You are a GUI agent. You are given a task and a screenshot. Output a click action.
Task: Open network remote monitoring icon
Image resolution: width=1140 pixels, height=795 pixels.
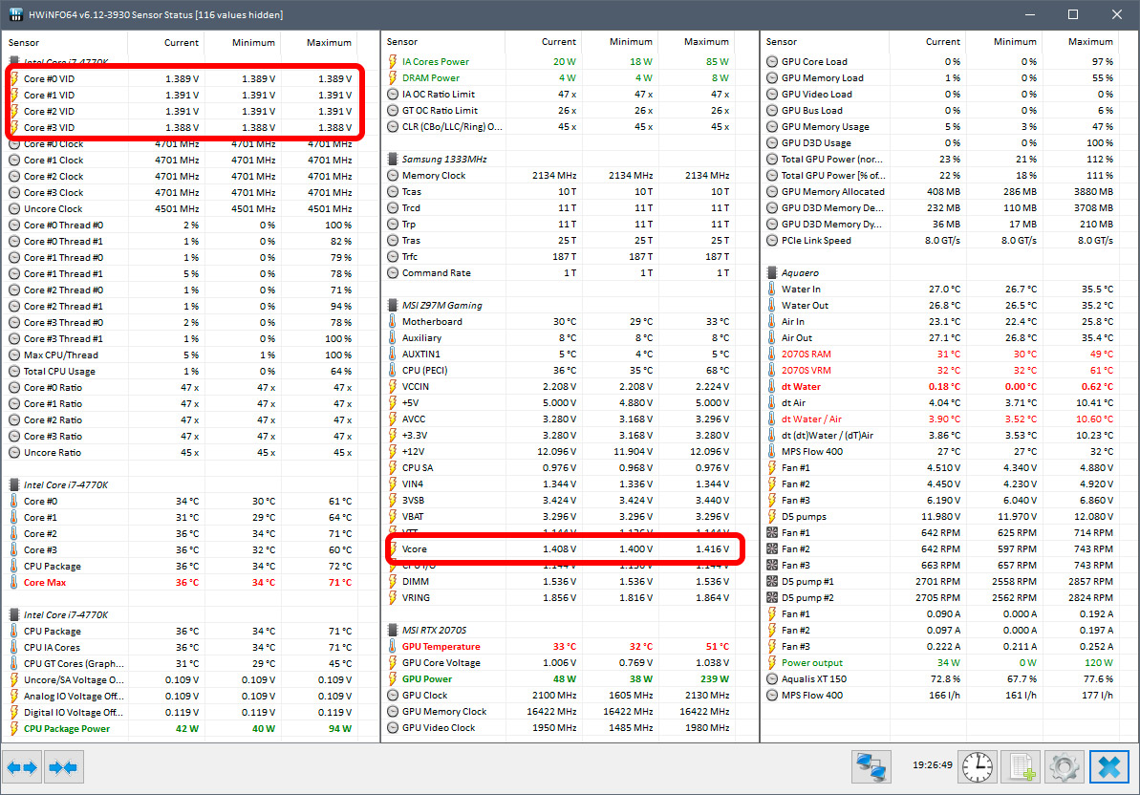pos(871,766)
